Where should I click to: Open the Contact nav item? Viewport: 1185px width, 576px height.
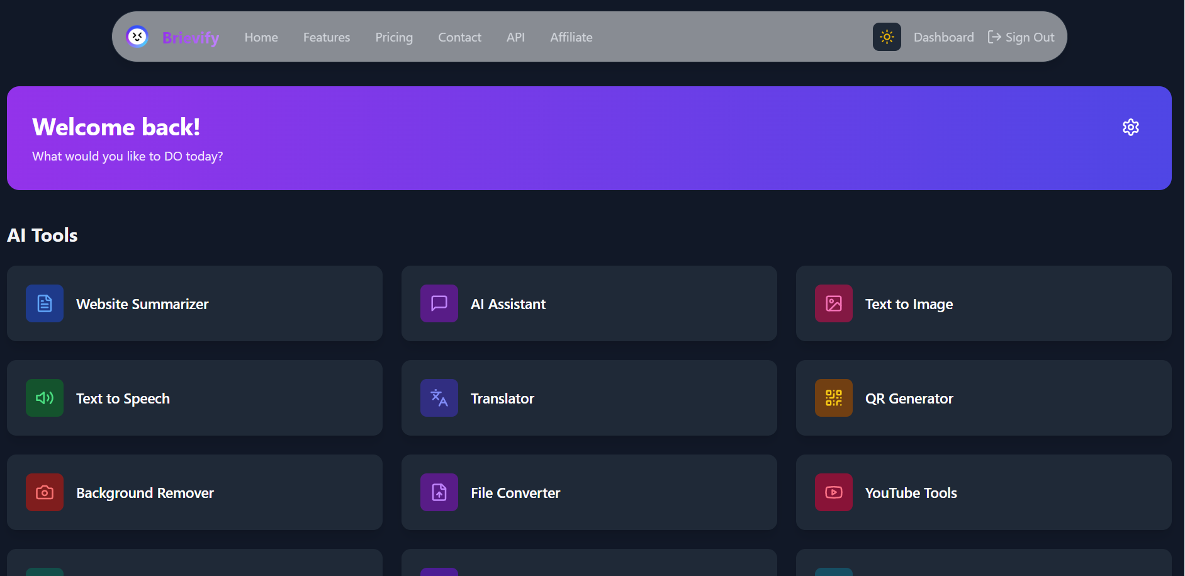tap(459, 37)
